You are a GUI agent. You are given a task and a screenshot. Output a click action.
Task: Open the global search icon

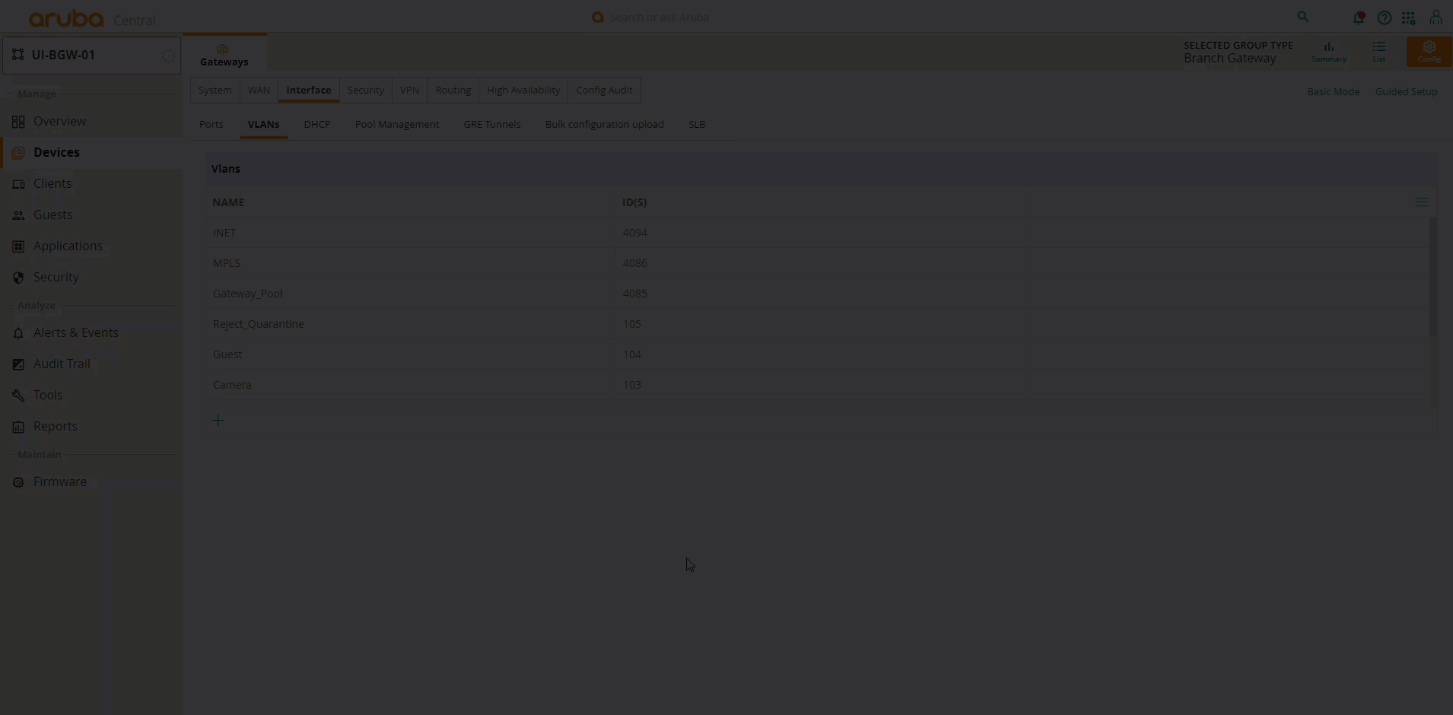coord(1302,17)
